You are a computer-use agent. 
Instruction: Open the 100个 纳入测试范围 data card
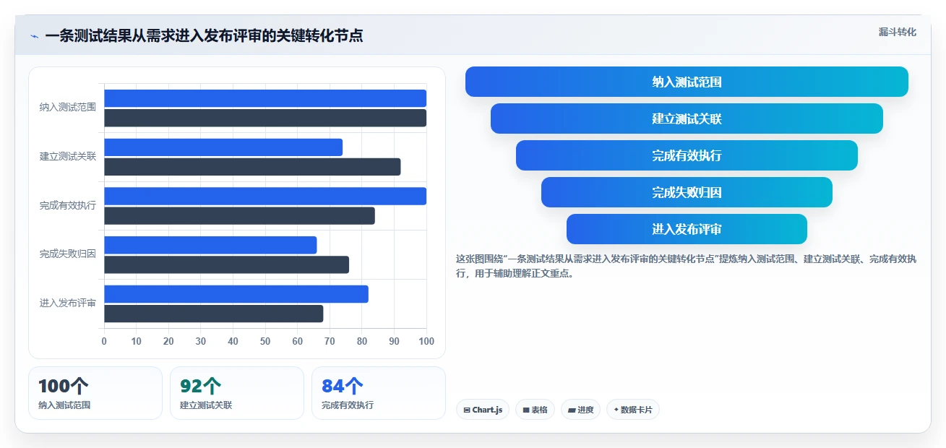[x=95, y=393]
